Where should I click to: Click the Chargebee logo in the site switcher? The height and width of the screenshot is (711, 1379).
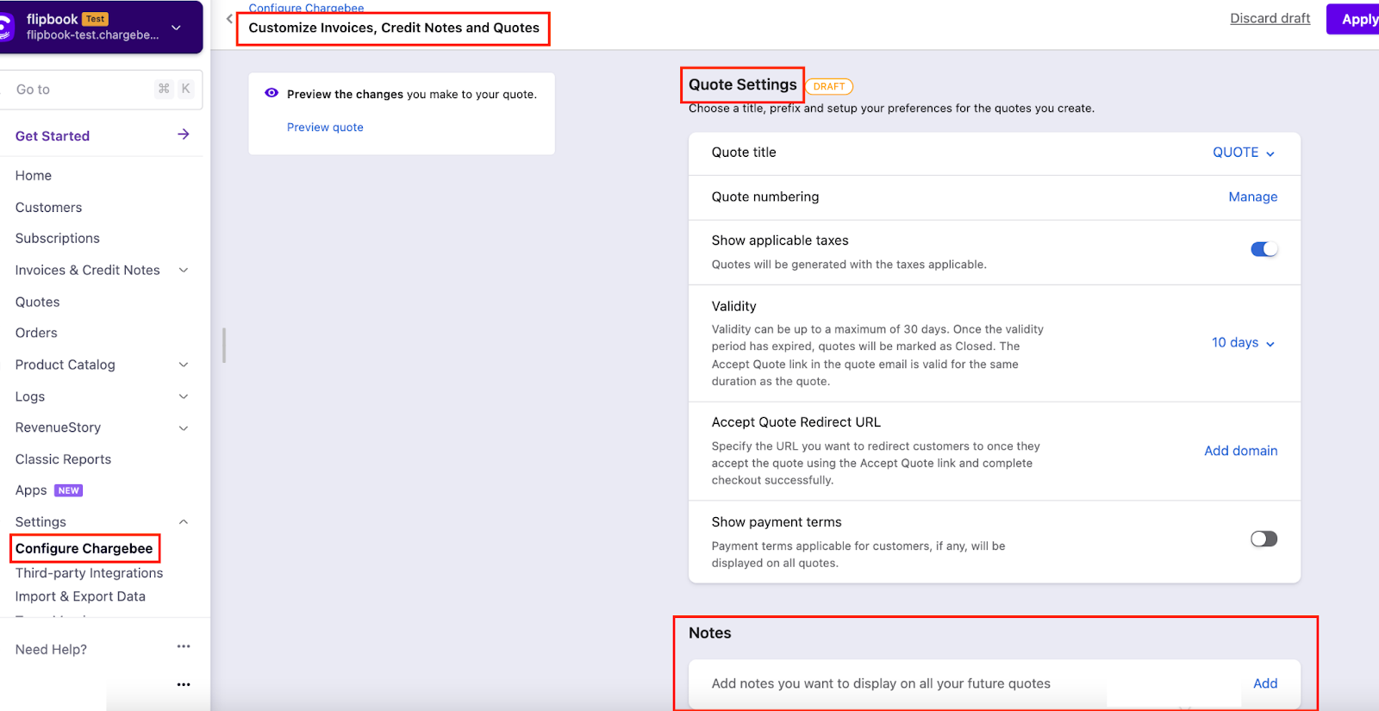point(7,27)
